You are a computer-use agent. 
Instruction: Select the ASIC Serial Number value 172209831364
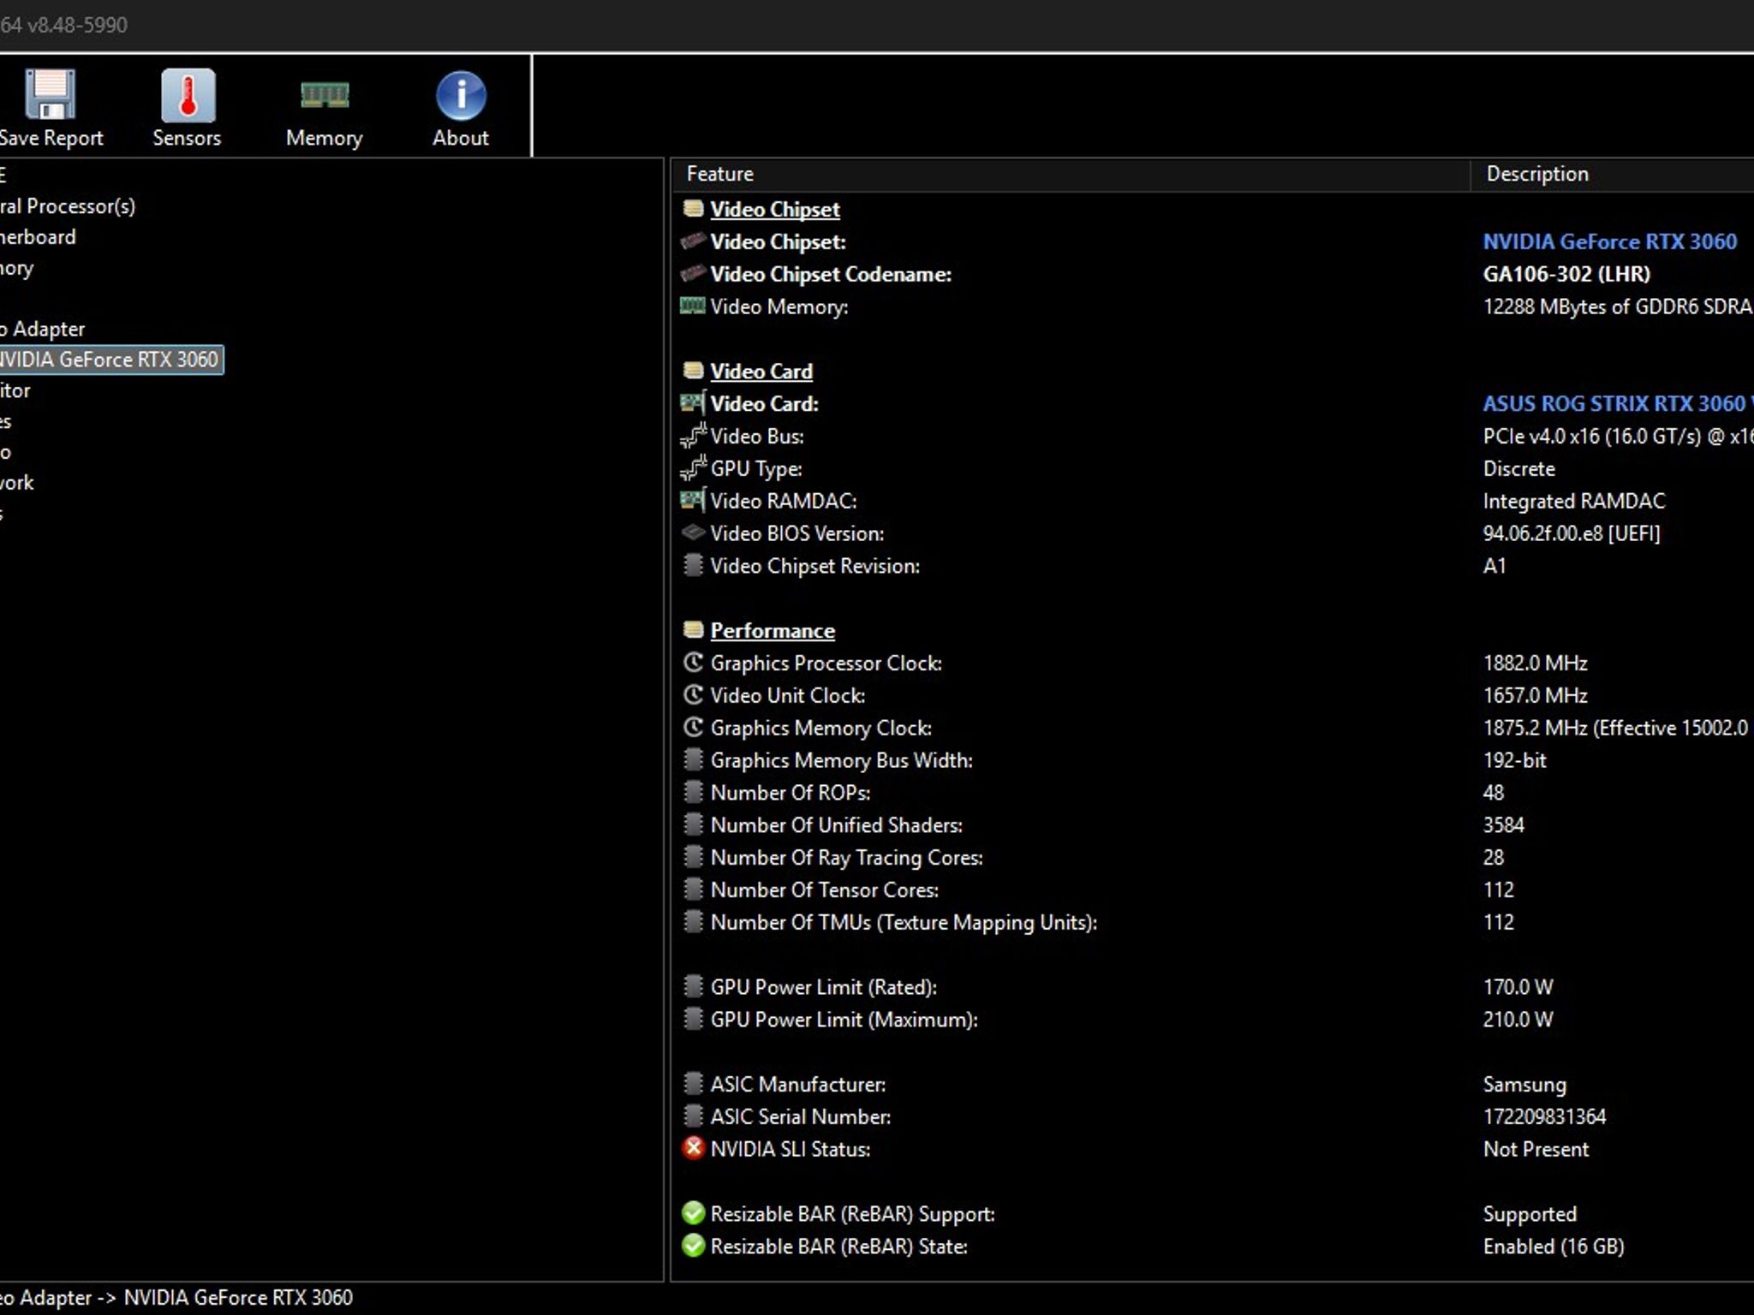pos(1544,1116)
